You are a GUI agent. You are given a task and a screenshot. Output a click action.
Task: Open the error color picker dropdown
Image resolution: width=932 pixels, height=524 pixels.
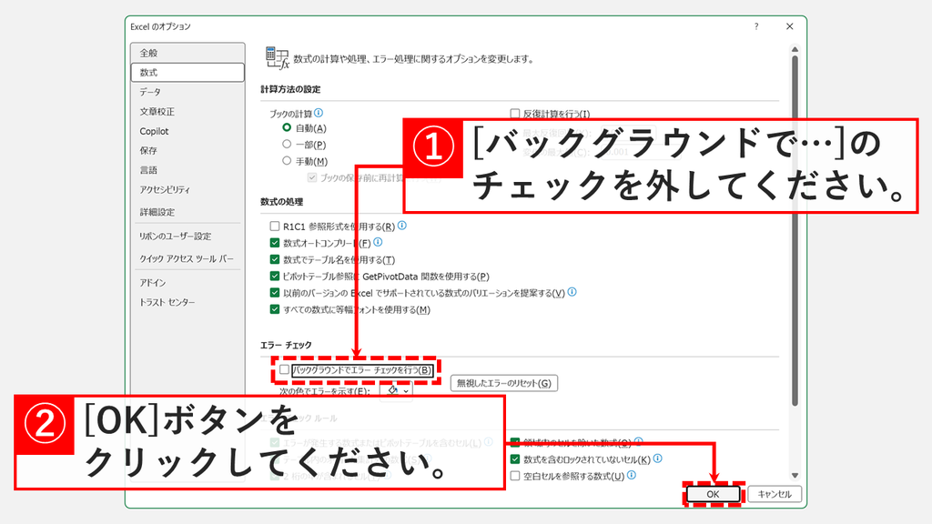coord(397,391)
